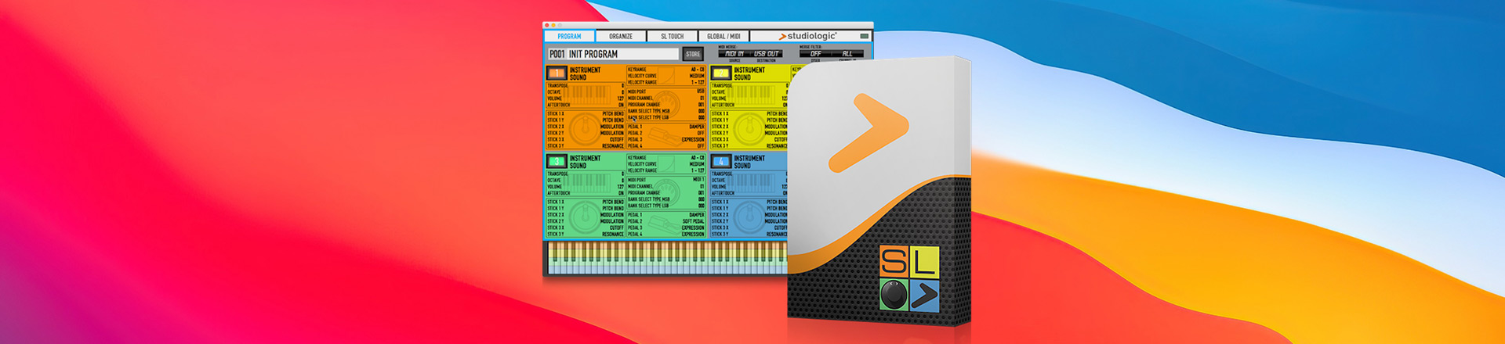Image resolution: width=1505 pixels, height=344 pixels.
Task: Click zone 1 KEYRANGE A0 - C8 row
Action: tap(665, 70)
